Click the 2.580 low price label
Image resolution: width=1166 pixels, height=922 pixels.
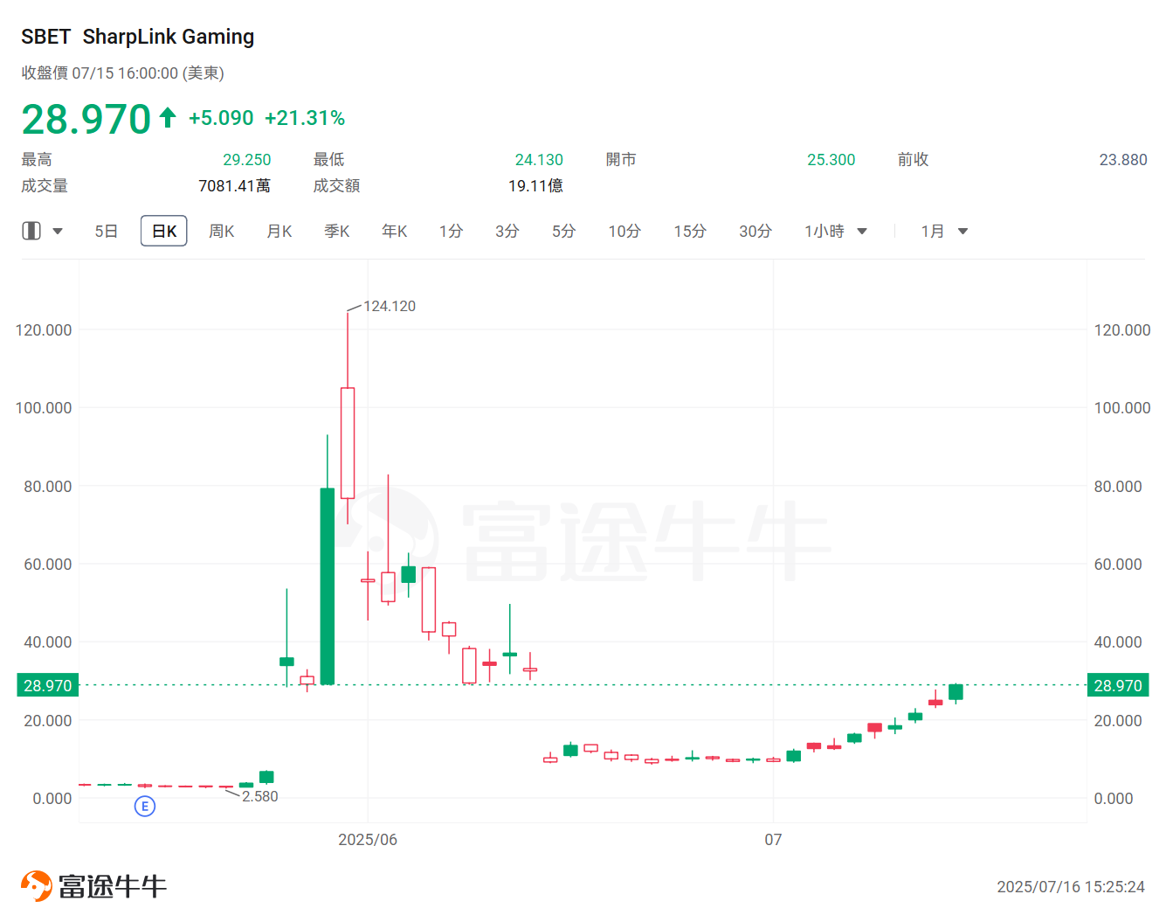(x=259, y=796)
